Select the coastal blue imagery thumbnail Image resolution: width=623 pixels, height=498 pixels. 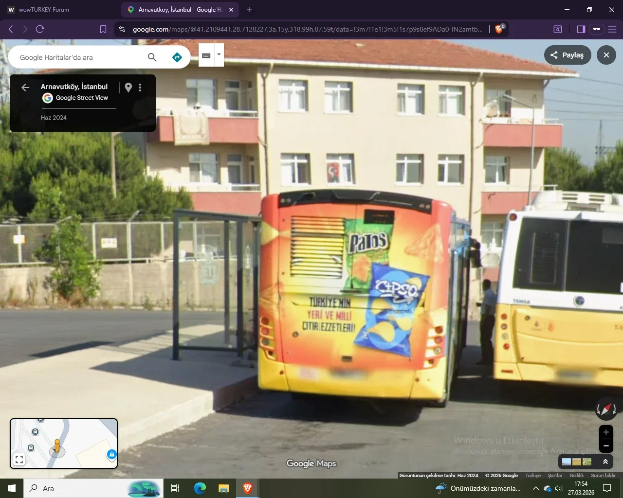[x=566, y=462]
